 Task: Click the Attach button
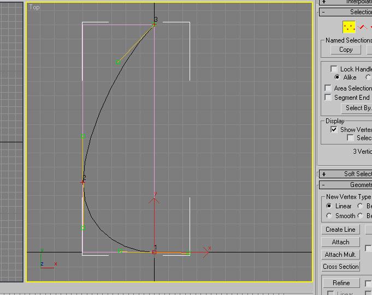tap(340, 242)
